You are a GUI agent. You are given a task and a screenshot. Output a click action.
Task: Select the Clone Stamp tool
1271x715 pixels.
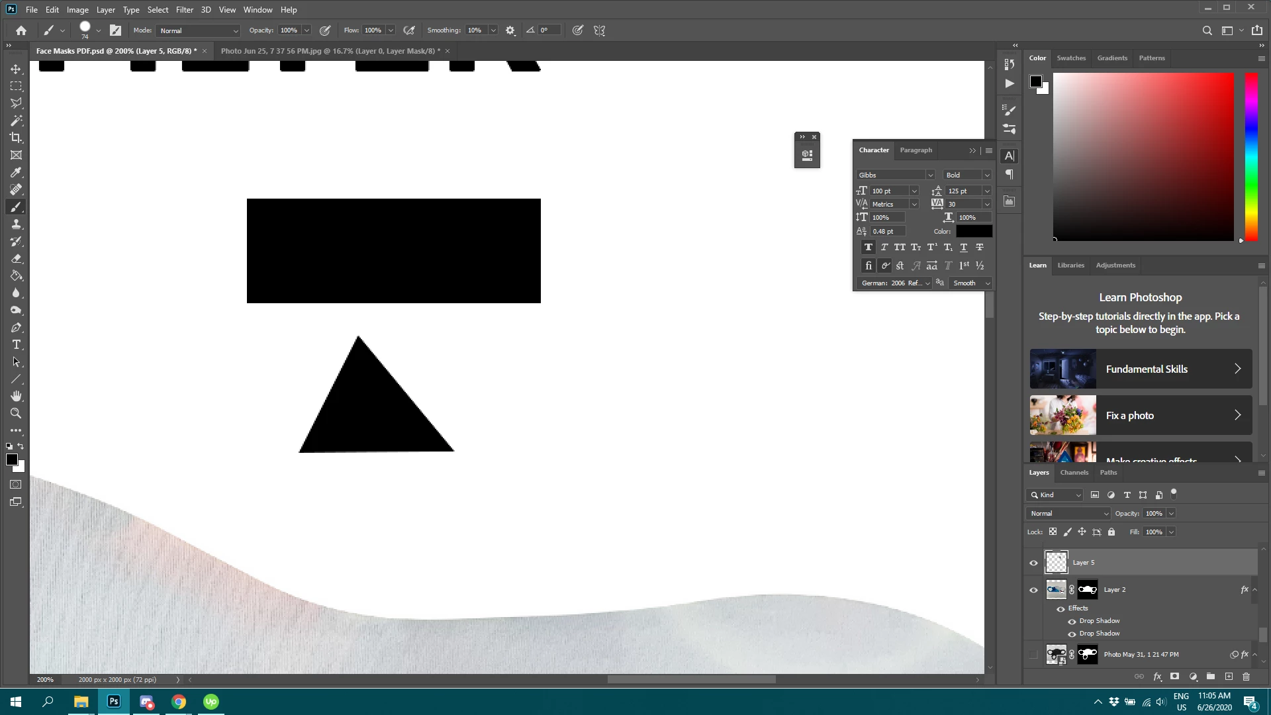point(16,224)
